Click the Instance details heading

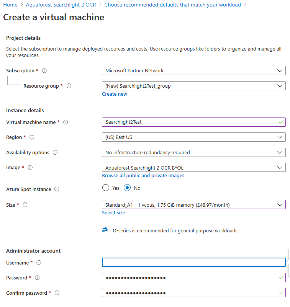pyautogui.click(x=25, y=110)
